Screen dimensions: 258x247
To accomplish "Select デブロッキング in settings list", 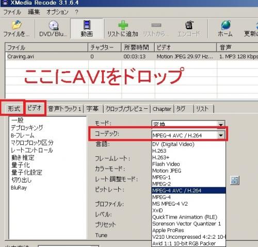I will pos(27,127).
